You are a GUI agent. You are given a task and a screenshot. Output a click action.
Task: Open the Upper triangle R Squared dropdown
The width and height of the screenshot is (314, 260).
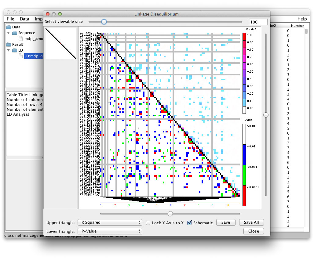point(110,222)
